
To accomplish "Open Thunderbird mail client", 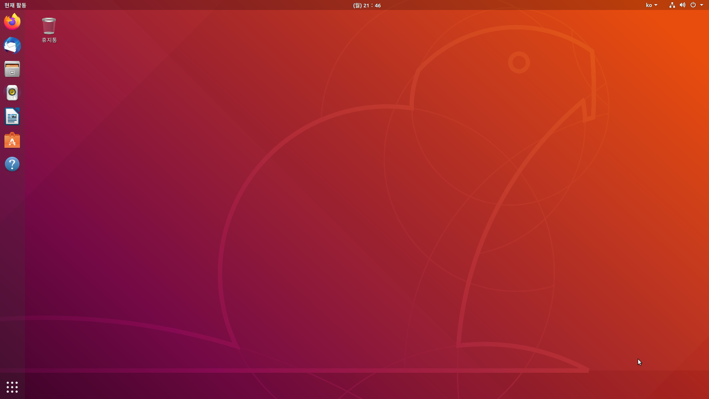I will (x=12, y=45).
